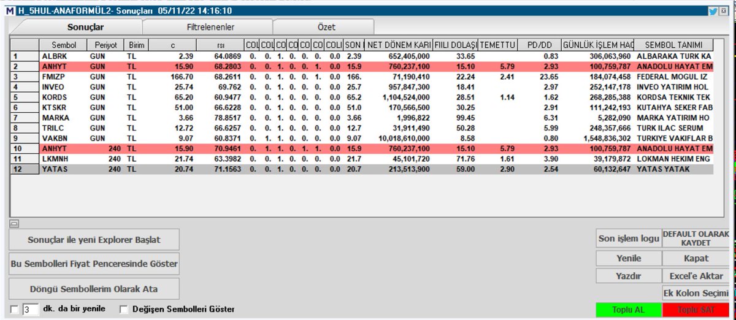Sort by the PD/DD column header
This screenshot has height=320, width=736.
tap(539, 45)
